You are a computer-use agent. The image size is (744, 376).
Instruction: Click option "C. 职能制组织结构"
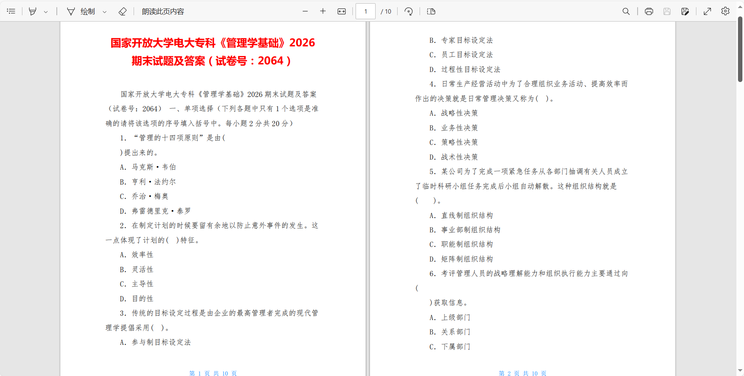[461, 244]
